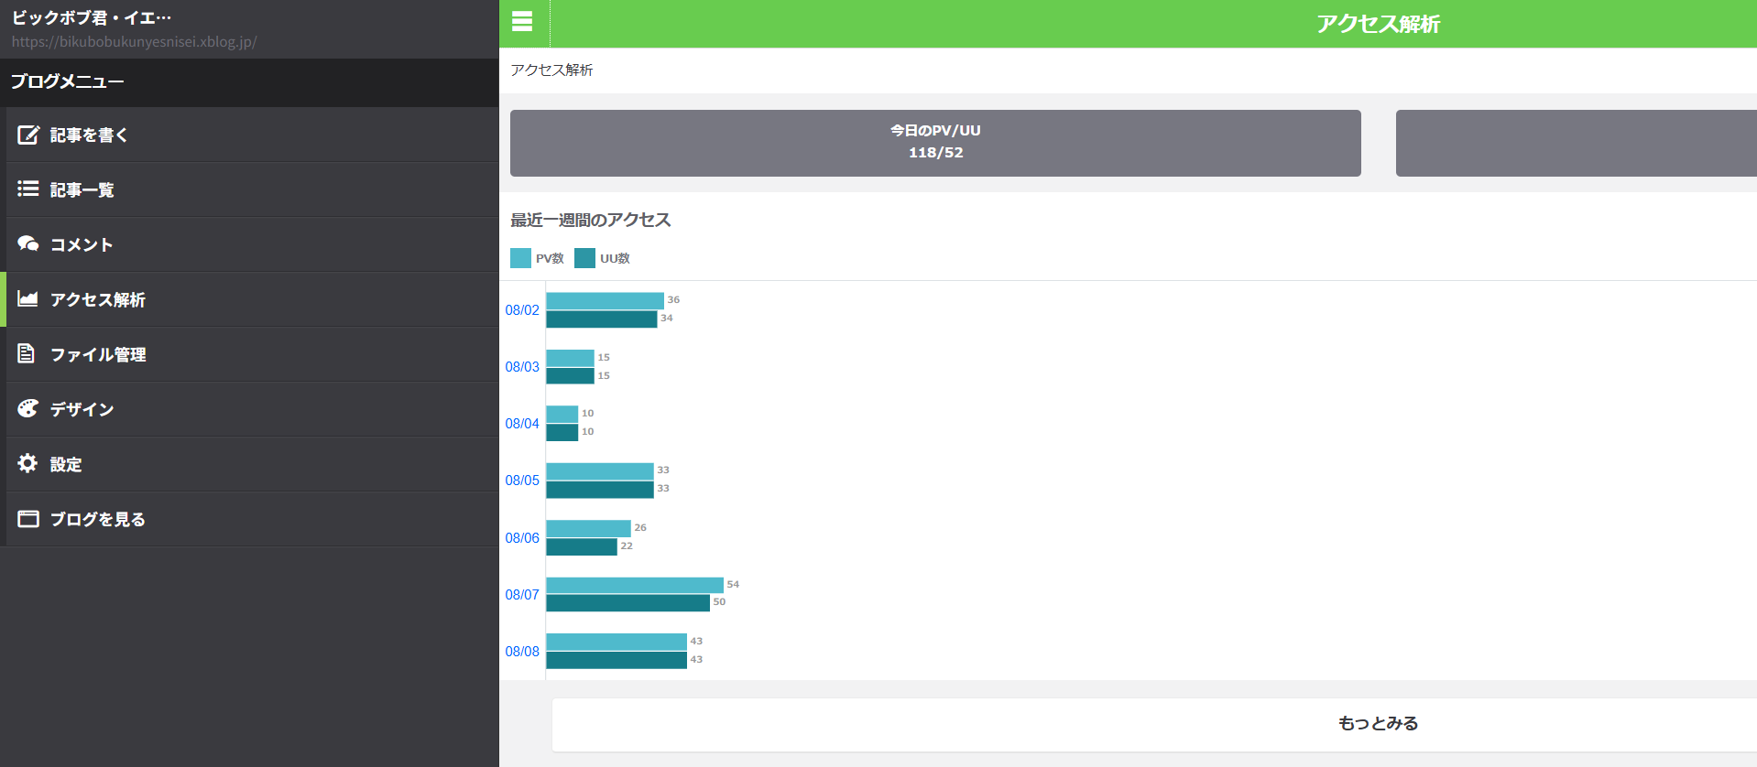Click the window icon for ブログを見る
Image resolution: width=1757 pixels, height=767 pixels.
tap(28, 519)
